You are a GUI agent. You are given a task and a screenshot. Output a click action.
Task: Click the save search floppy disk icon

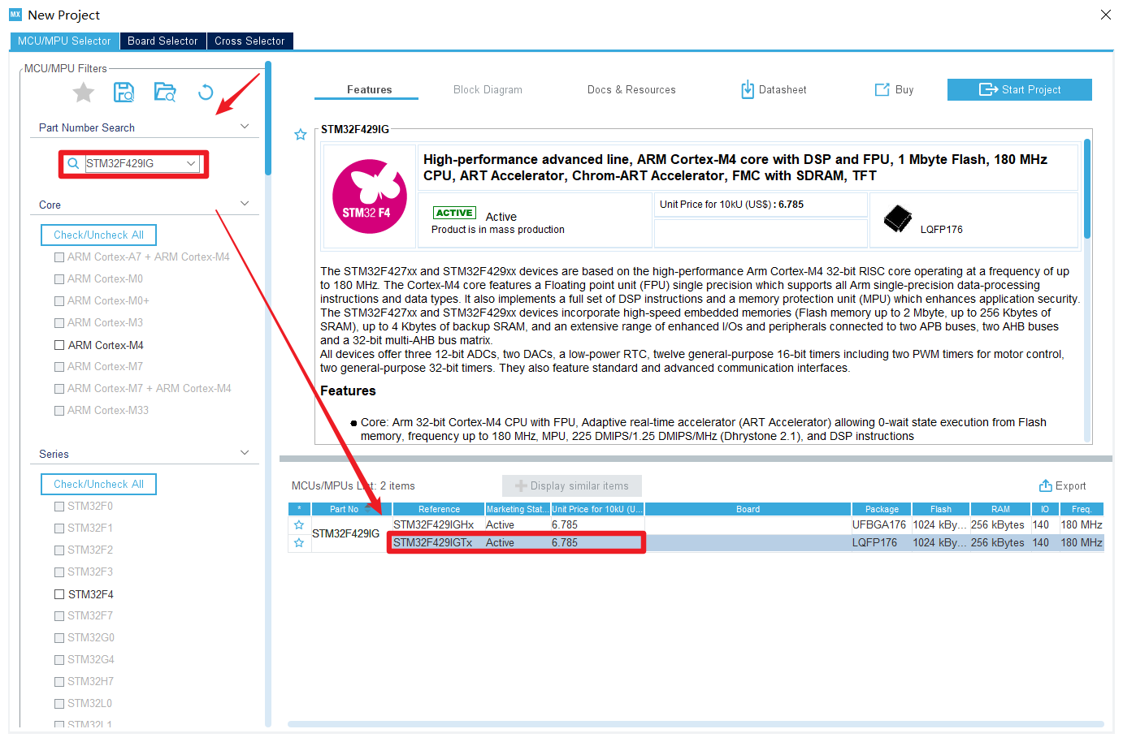[124, 93]
